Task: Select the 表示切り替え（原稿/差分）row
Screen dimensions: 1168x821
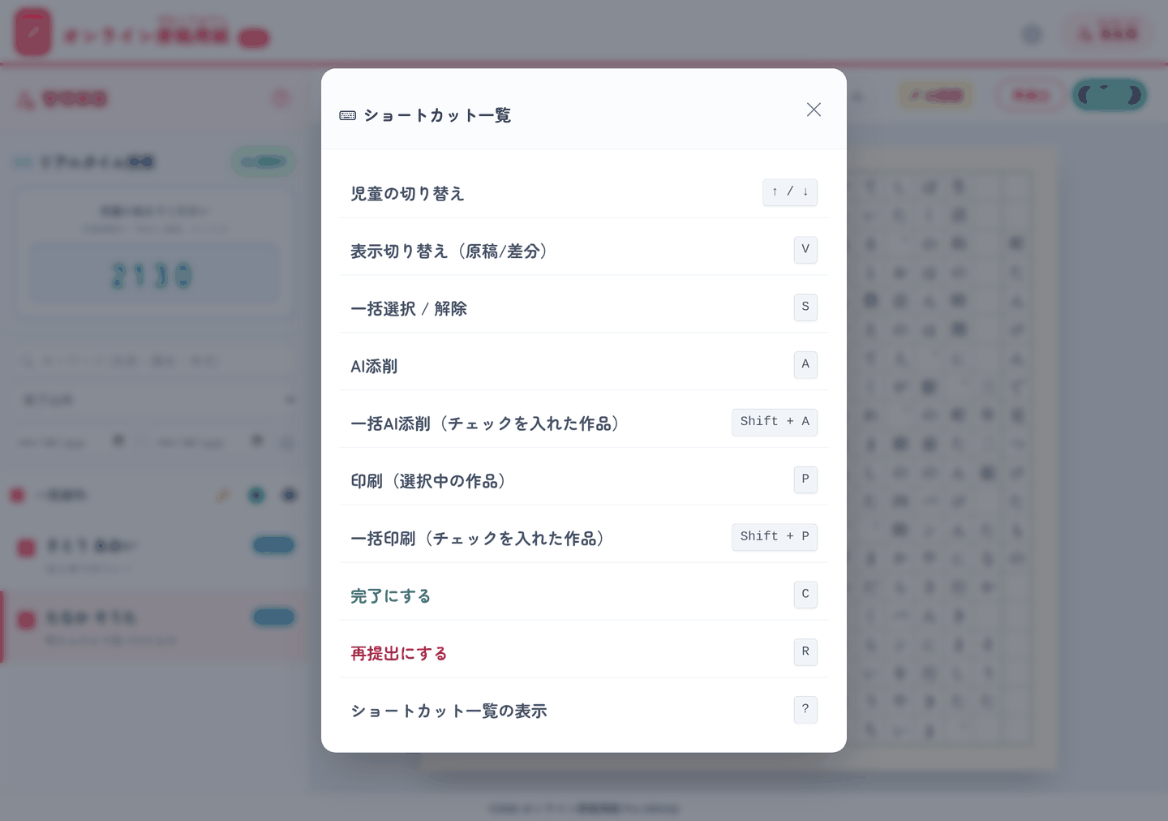Action: pos(584,251)
